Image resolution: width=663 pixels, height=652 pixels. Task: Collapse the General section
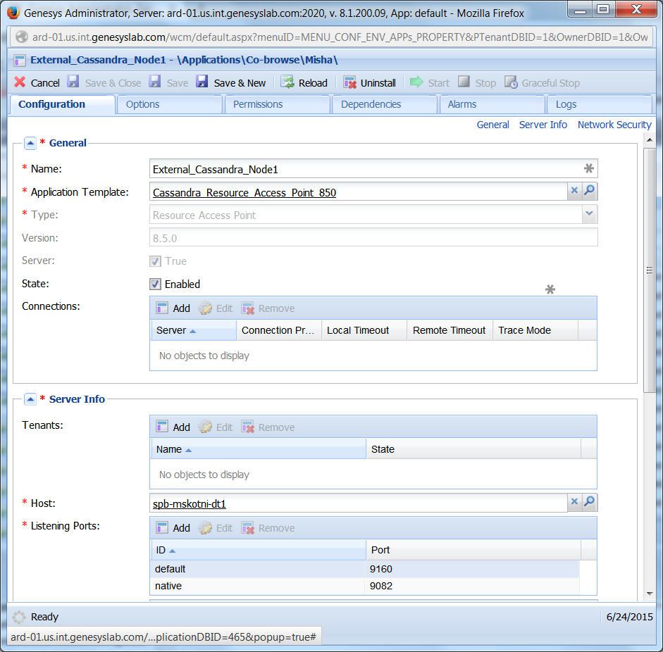coord(30,143)
